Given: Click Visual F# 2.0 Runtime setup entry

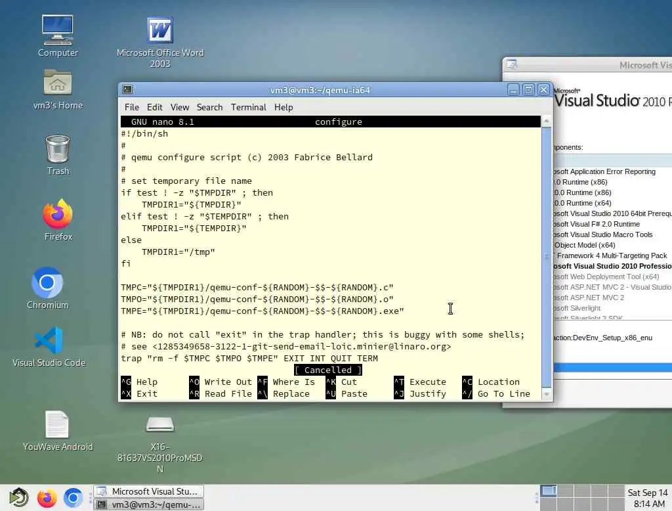Looking at the screenshot, I should pyautogui.click(x=597, y=224).
